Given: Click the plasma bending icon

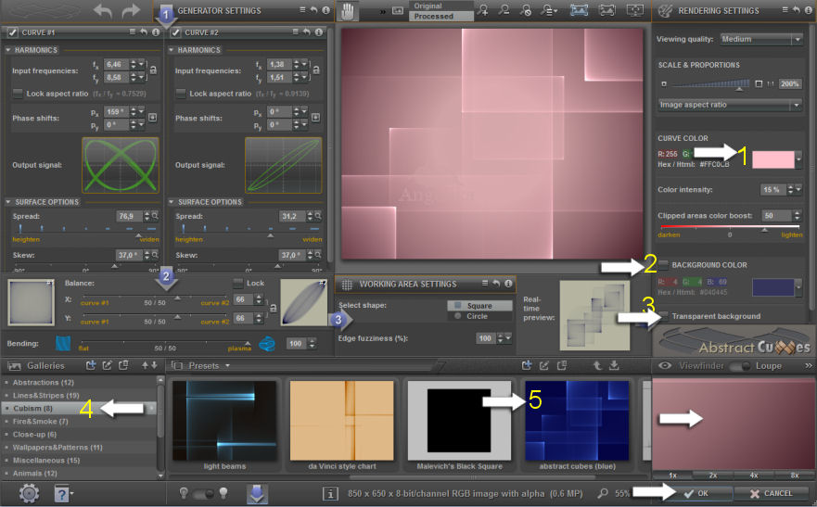Looking at the screenshot, I should pyautogui.click(x=269, y=343).
